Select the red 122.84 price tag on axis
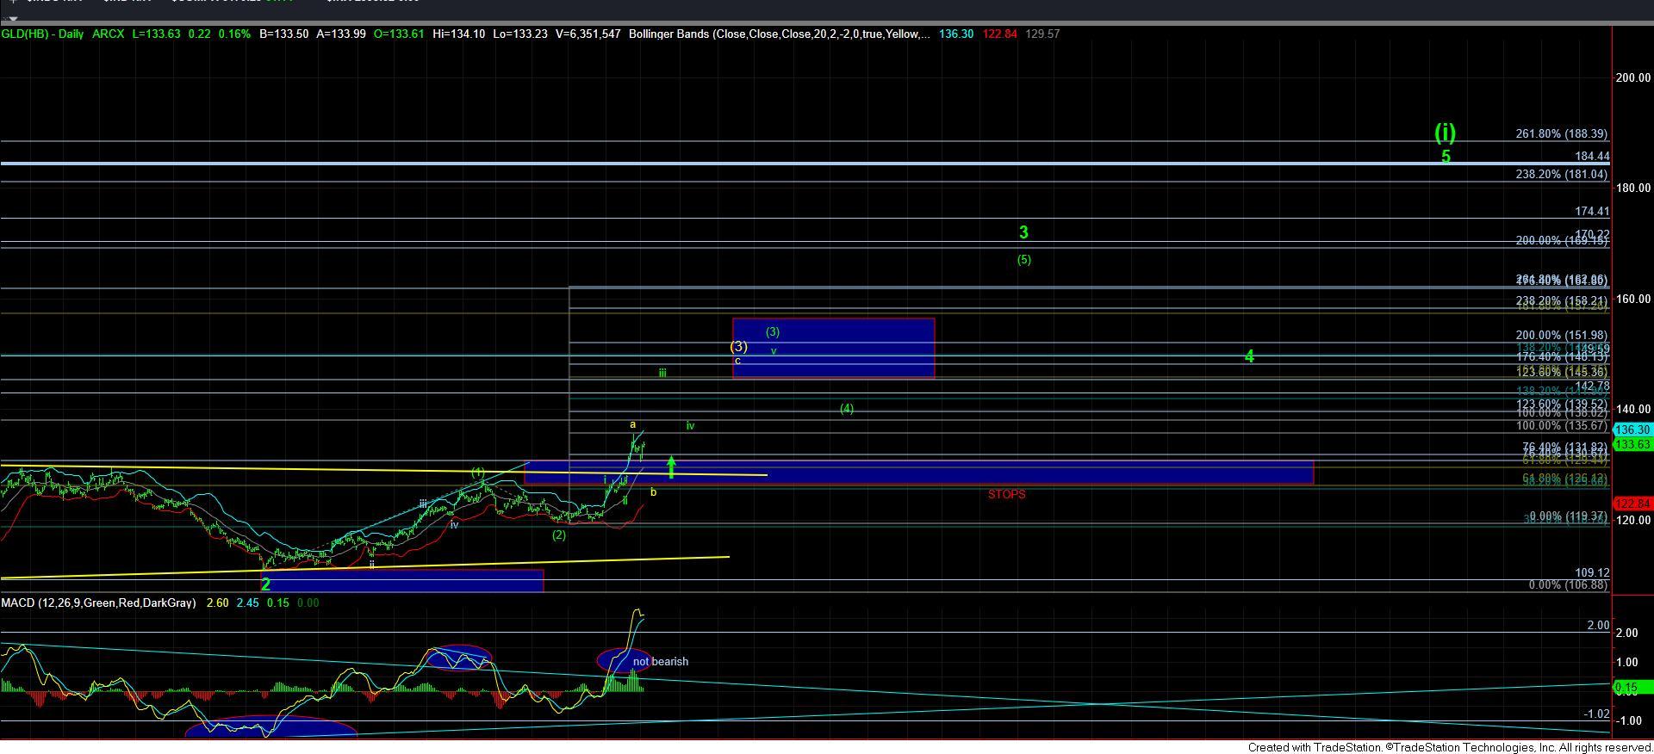 click(x=1632, y=504)
